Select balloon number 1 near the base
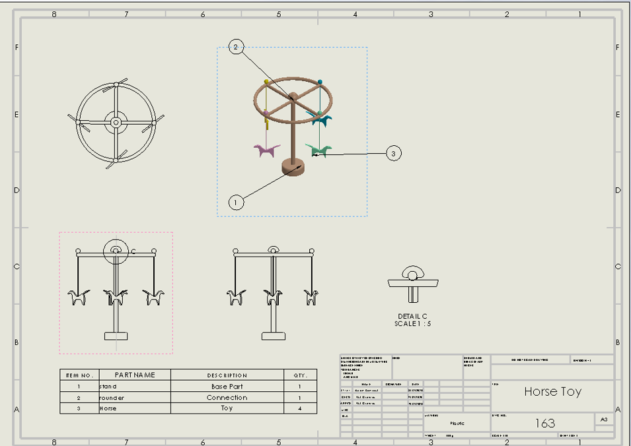Image resolution: width=631 pixels, height=446 pixels. pyautogui.click(x=236, y=202)
